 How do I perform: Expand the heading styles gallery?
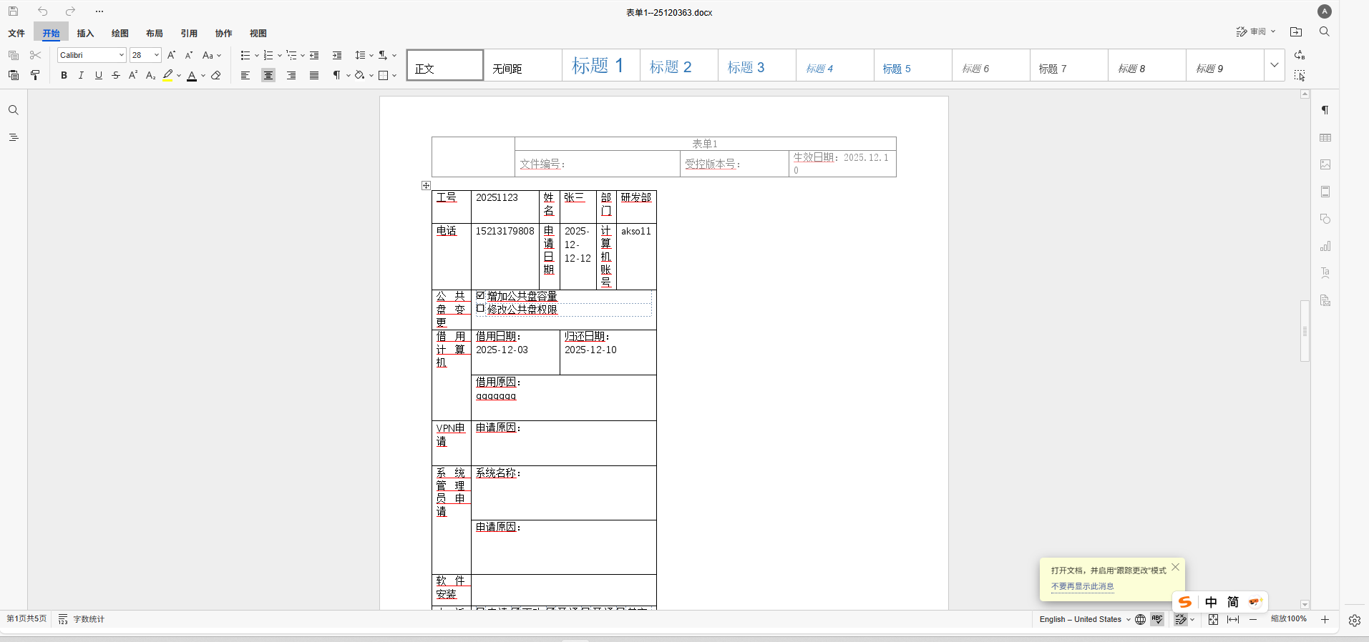(1274, 65)
